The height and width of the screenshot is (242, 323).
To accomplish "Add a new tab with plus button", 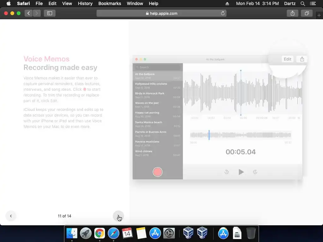I will (319, 15).
